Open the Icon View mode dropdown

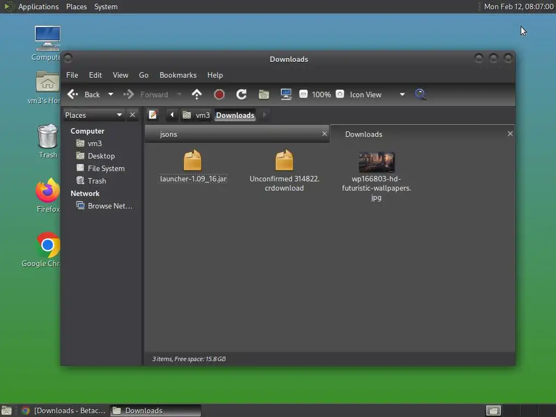pyautogui.click(x=377, y=94)
